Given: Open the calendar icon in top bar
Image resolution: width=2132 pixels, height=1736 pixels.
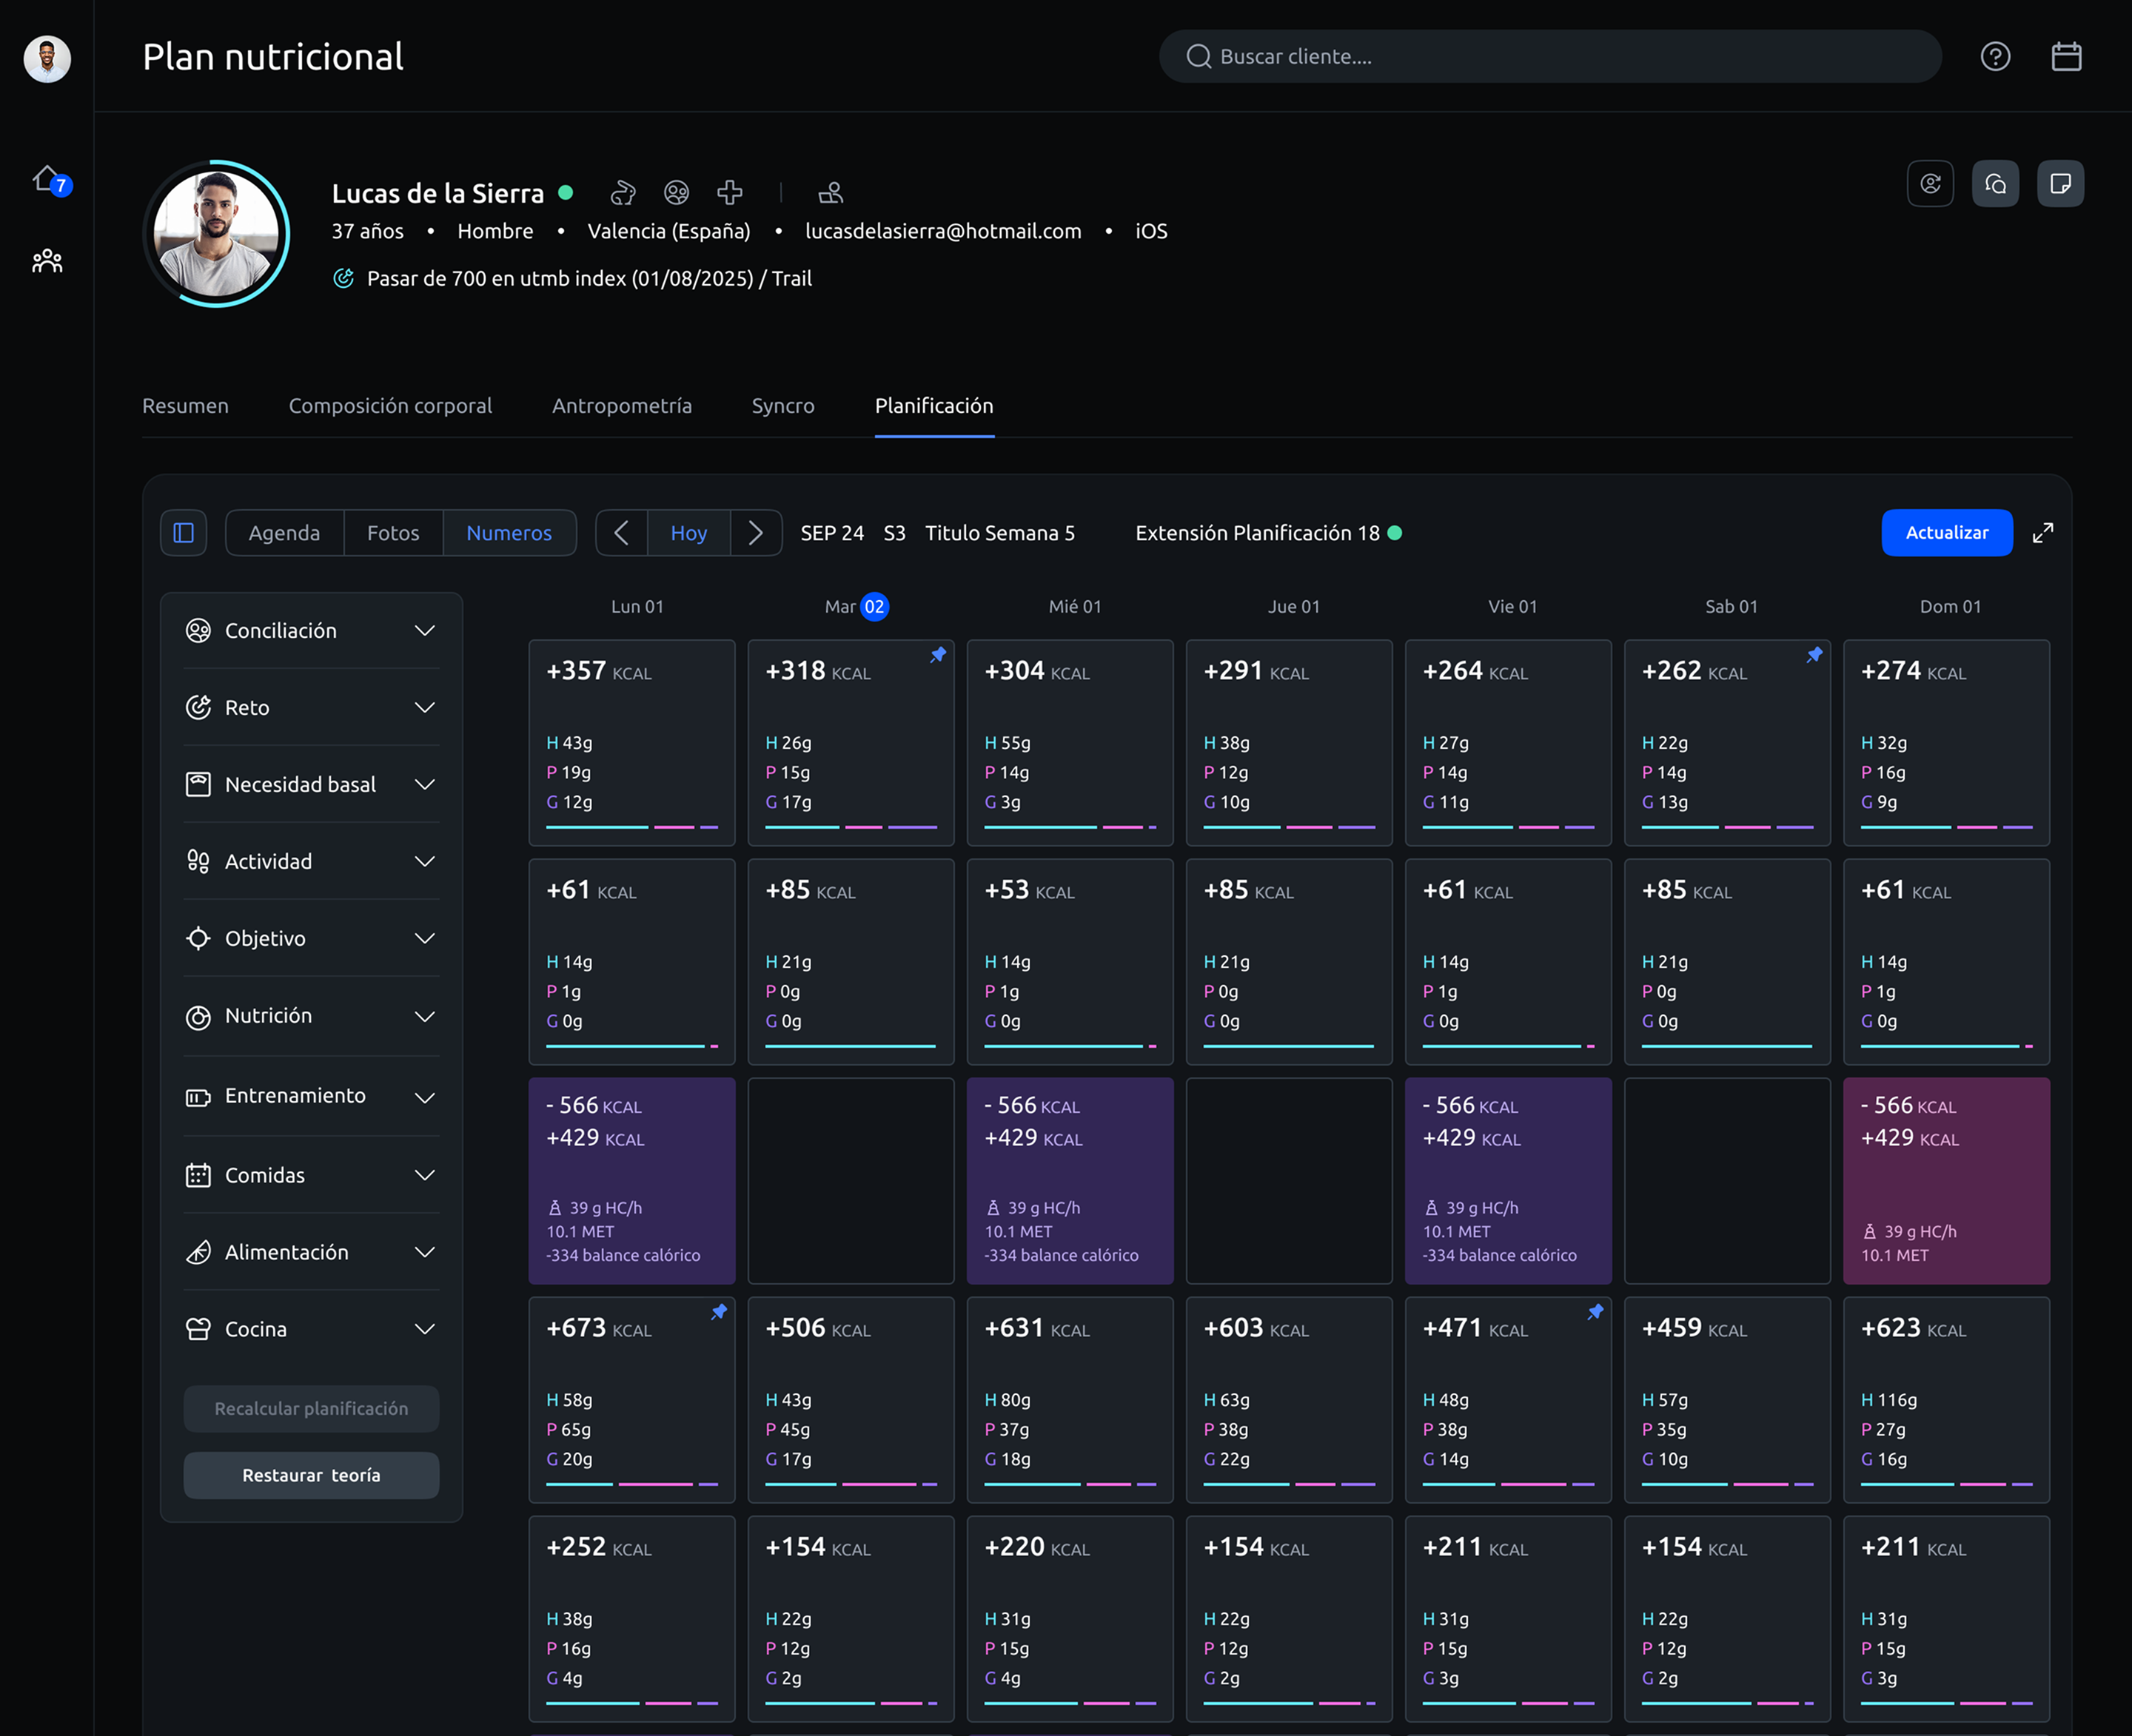Looking at the screenshot, I should [x=2066, y=56].
